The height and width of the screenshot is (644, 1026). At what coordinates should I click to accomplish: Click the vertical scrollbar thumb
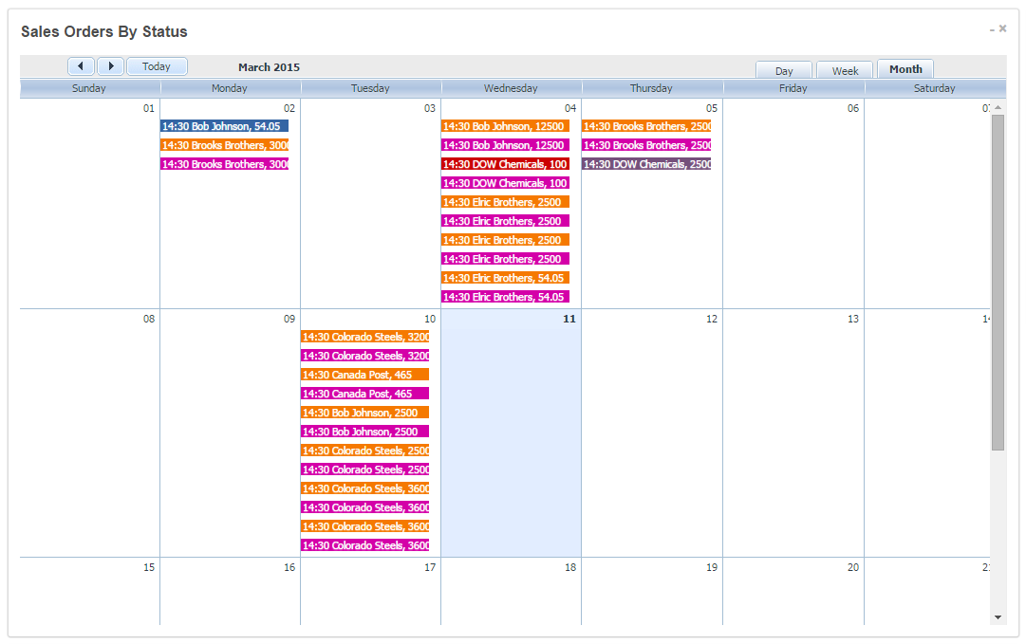(x=998, y=285)
